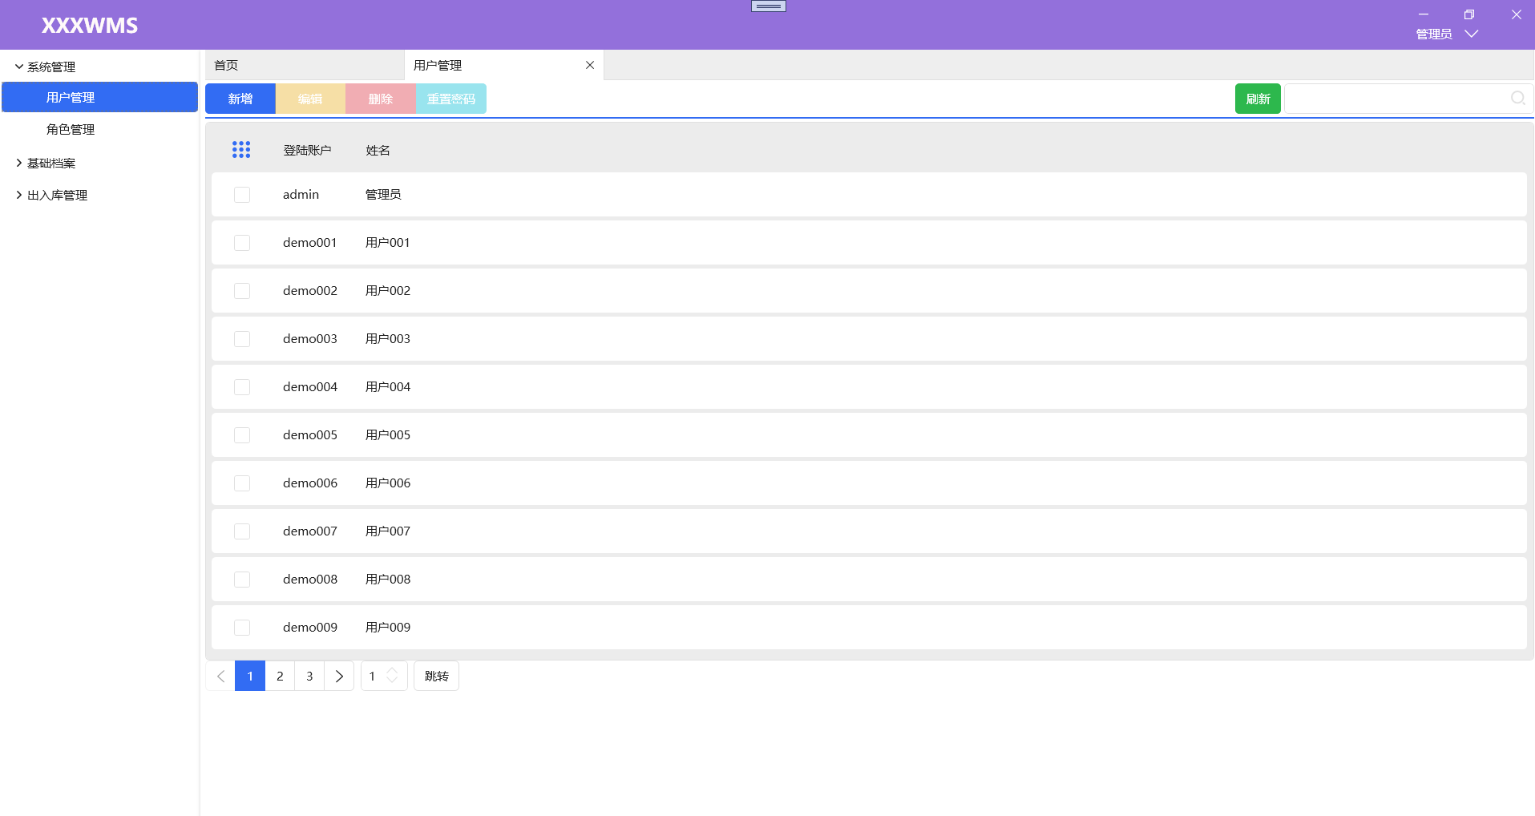Click the XXXWMS logo title
Screen dimensions: 1535x816
90,26
